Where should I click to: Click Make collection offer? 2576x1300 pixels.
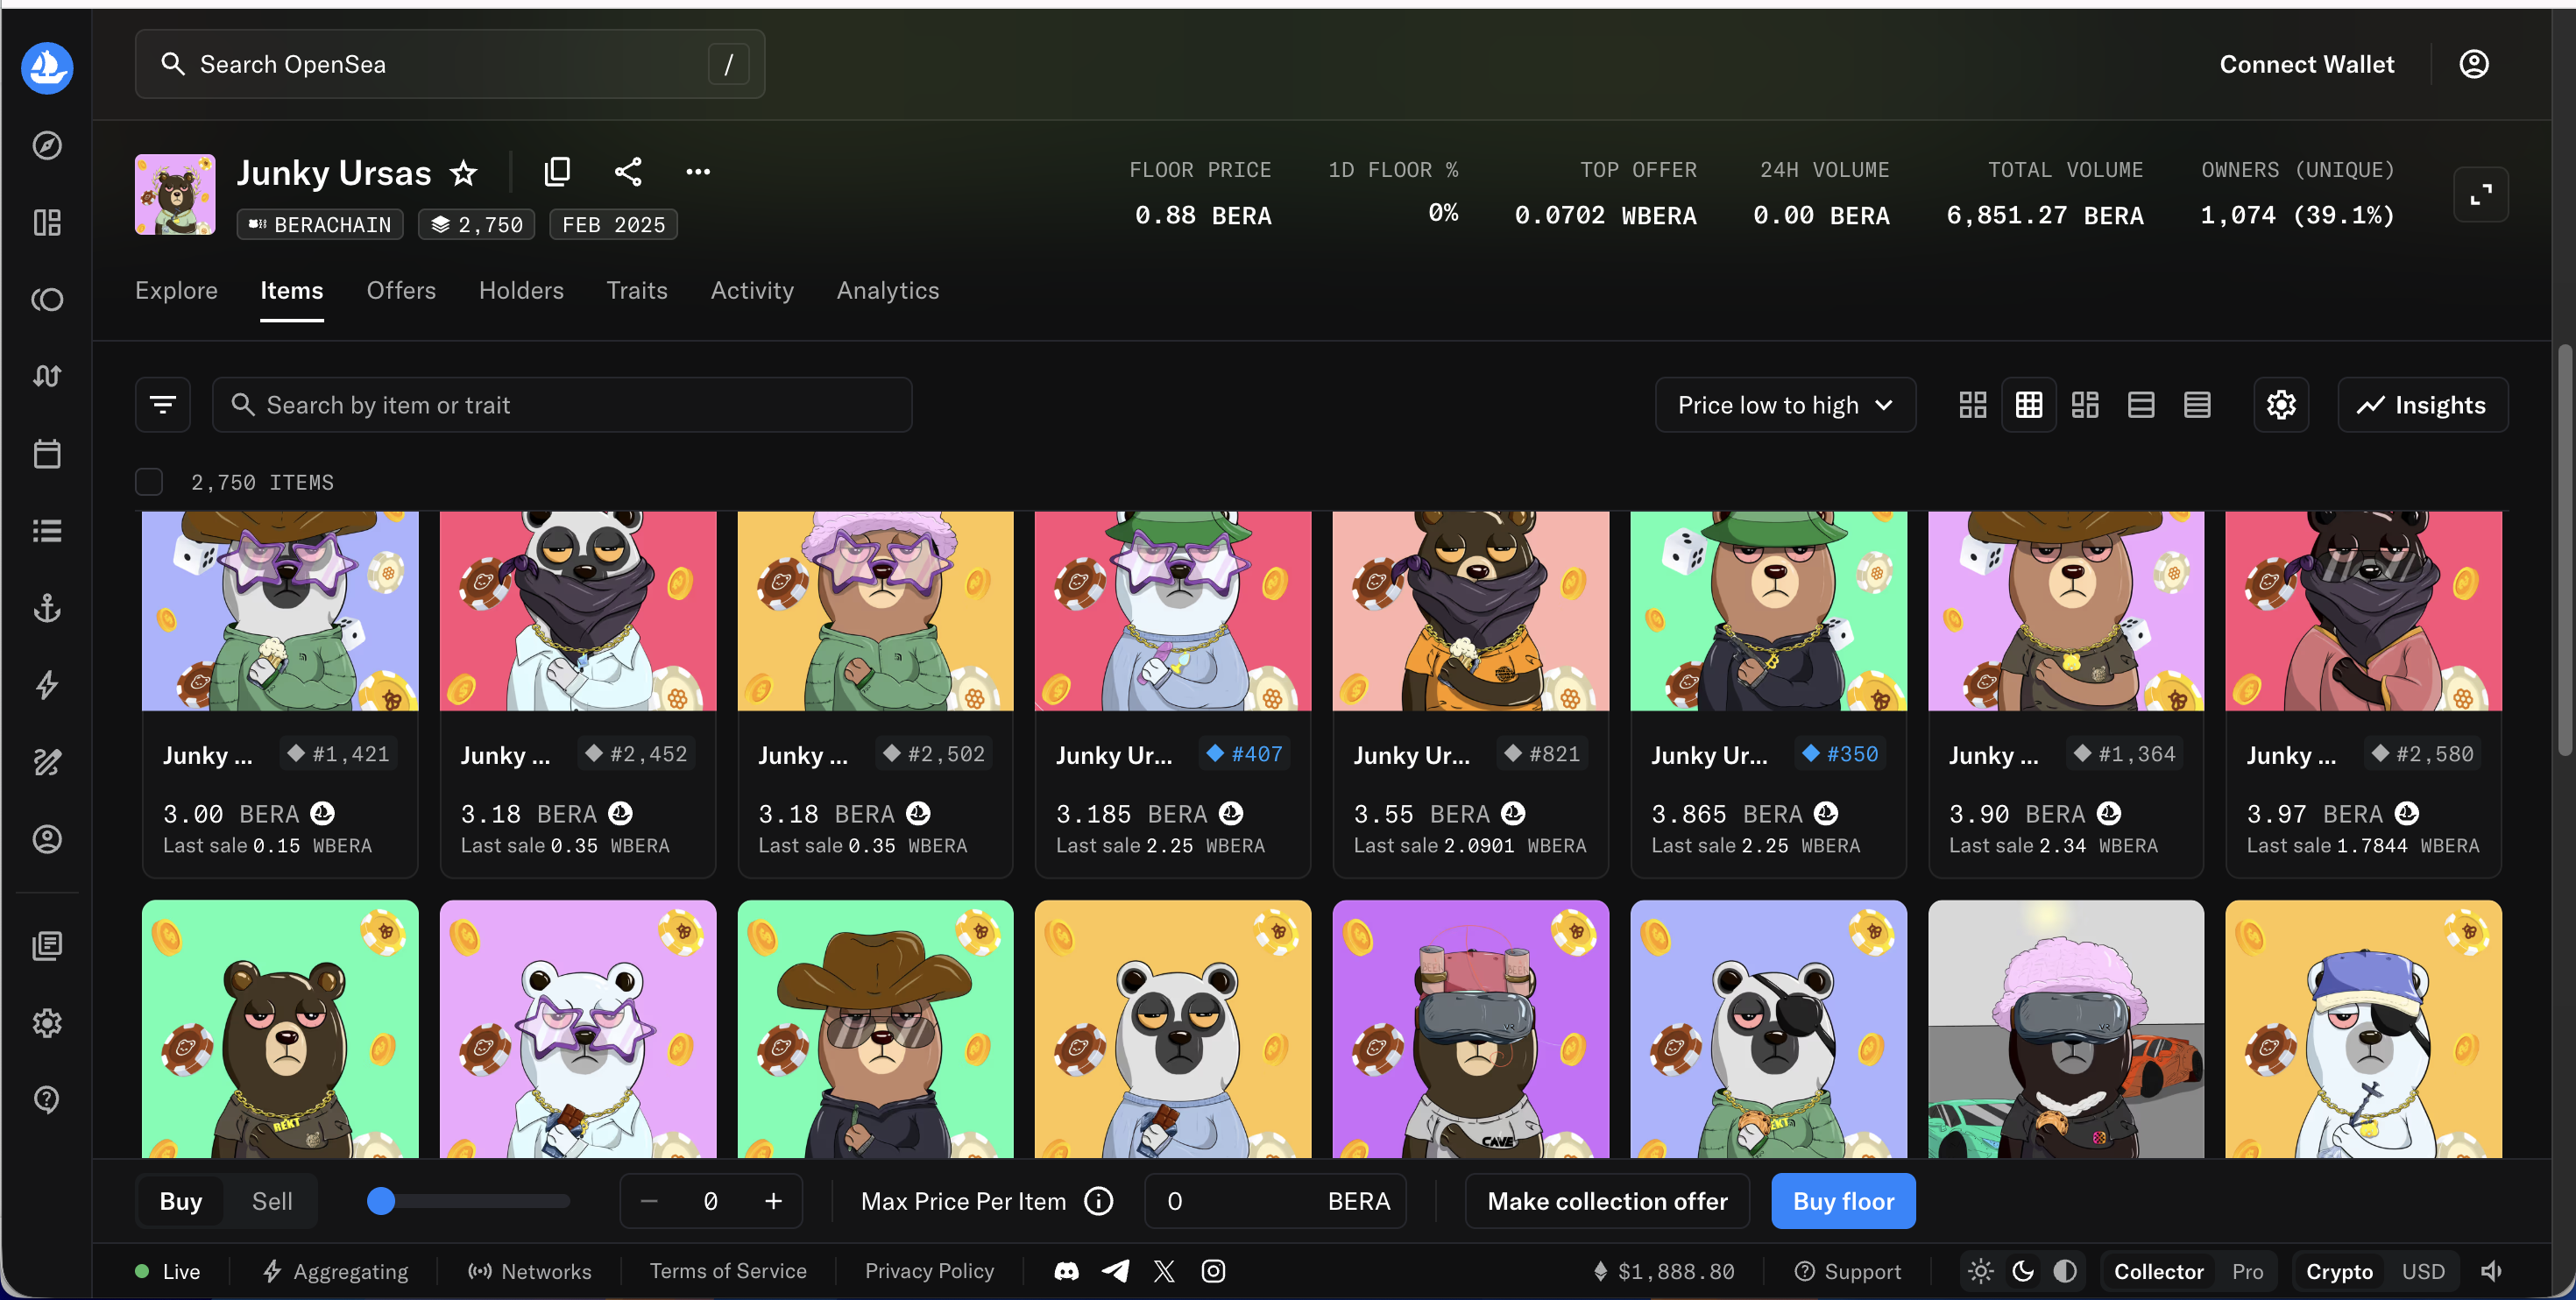click(1607, 1201)
